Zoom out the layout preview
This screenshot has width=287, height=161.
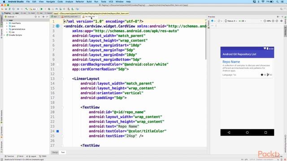click(265, 21)
